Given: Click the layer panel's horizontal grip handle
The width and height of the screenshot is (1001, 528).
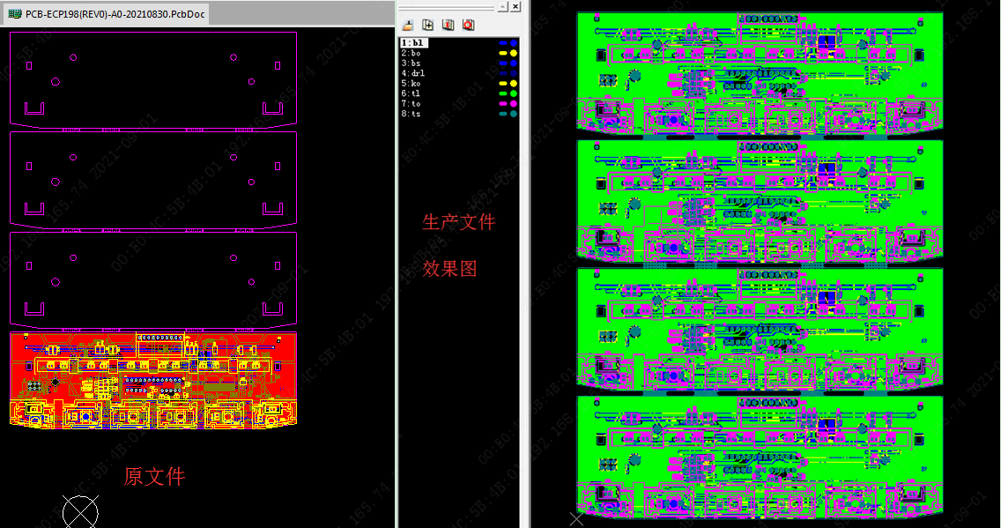Looking at the screenshot, I should (x=448, y=6).
